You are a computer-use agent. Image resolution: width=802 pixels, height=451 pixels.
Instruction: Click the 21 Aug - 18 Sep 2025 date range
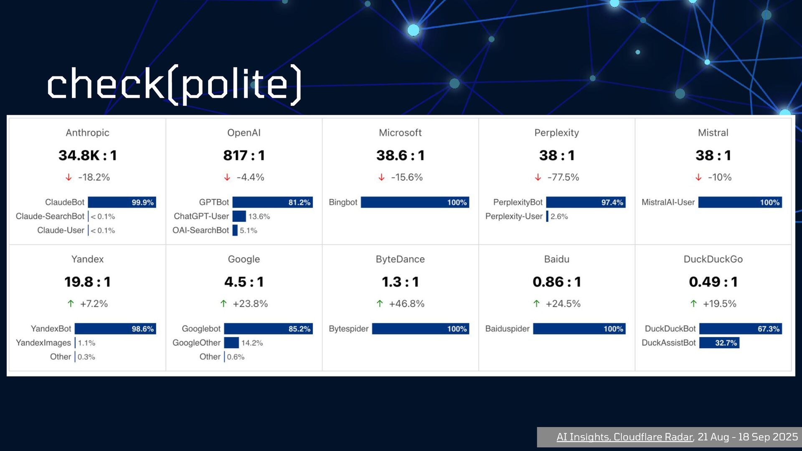point(748,437)
